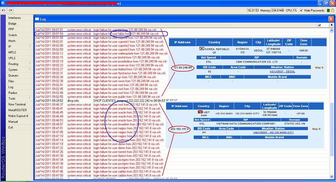This screenshot has height=182, width=336.
Task: Click the log vertical scrollbar thumb
Action: [x=332, y=130]
